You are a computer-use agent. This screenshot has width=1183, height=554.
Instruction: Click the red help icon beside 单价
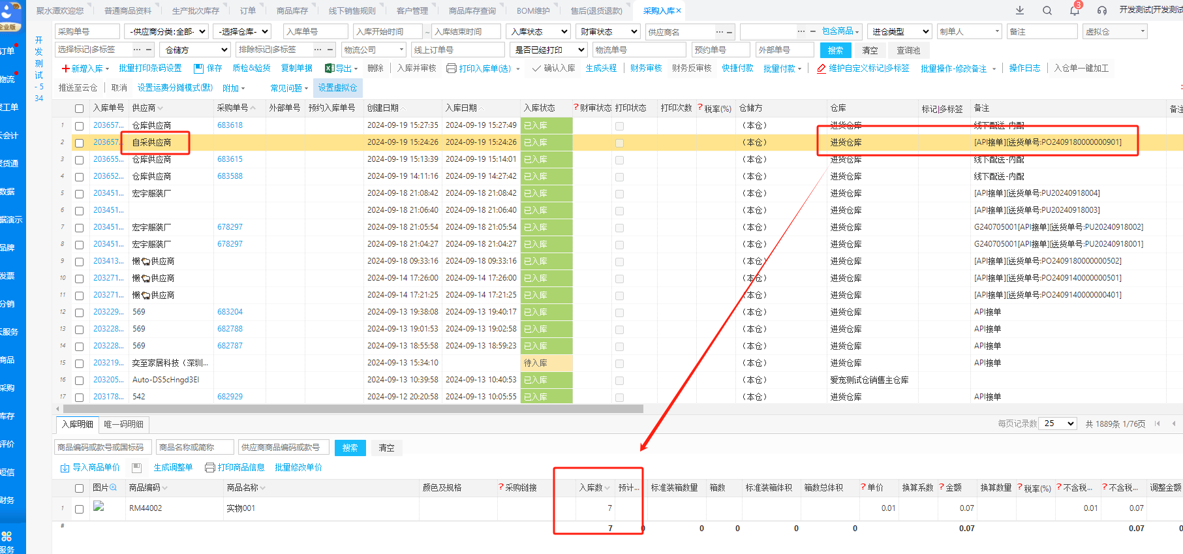click(x=863, y=487)
